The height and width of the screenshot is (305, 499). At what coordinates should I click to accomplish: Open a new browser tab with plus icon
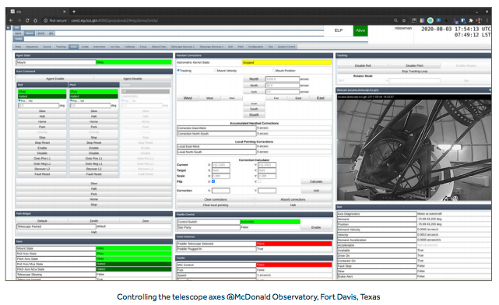pos(74,12)
